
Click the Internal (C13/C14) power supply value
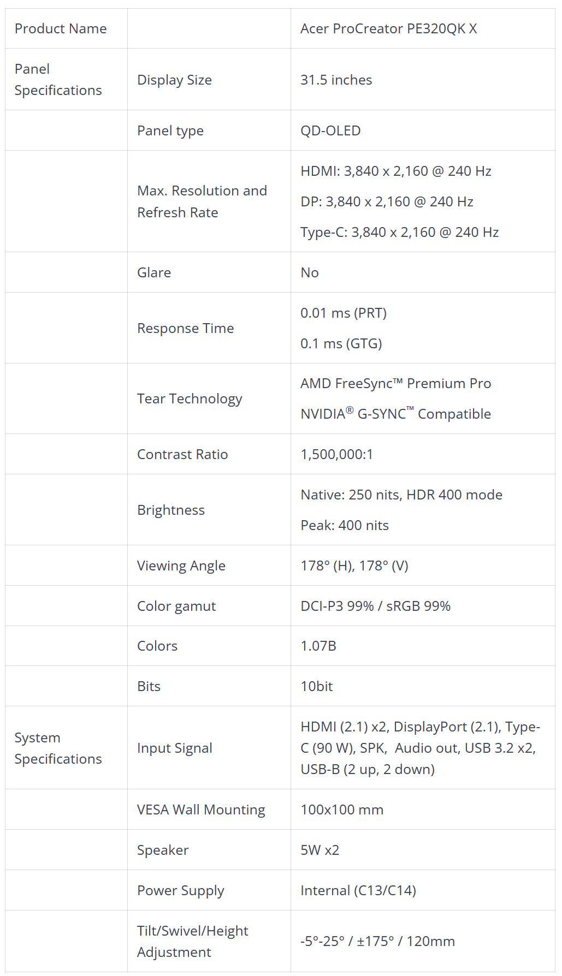(x=358, y=891)
